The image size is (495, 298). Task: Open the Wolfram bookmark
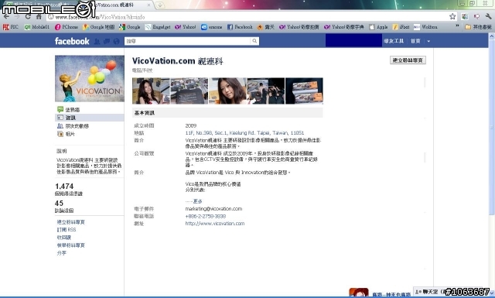pos(425,27)
